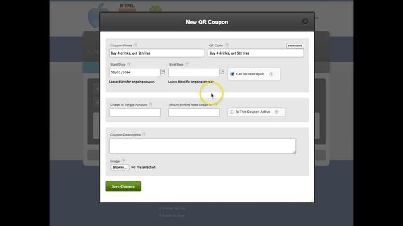This screenshot has width=403, height=226.
Task: Uncheck Can be used again checkbox
Action: [x=232, y=74]
